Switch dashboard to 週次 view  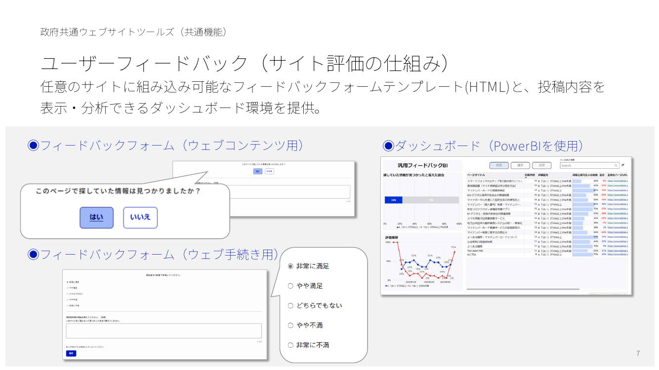[x=520, y=165]
